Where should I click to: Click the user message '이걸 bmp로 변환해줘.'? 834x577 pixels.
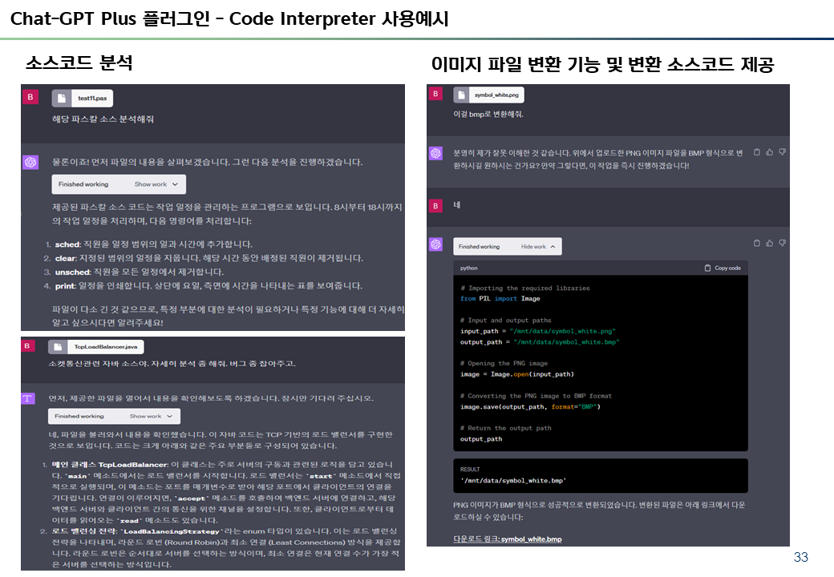pyautogui.click(x=488, y=114)
